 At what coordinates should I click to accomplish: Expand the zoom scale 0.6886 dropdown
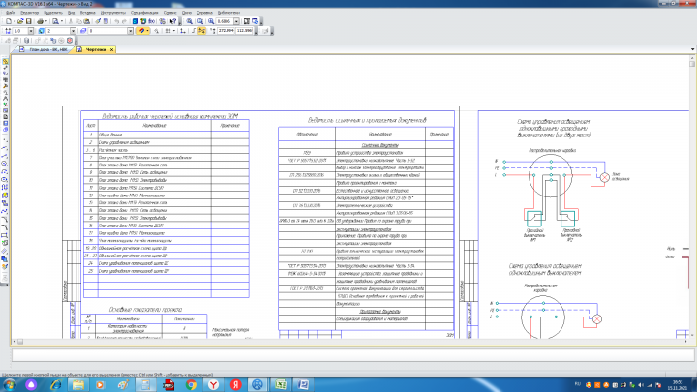(236, 21)
